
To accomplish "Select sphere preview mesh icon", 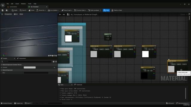I will [51, 56].
